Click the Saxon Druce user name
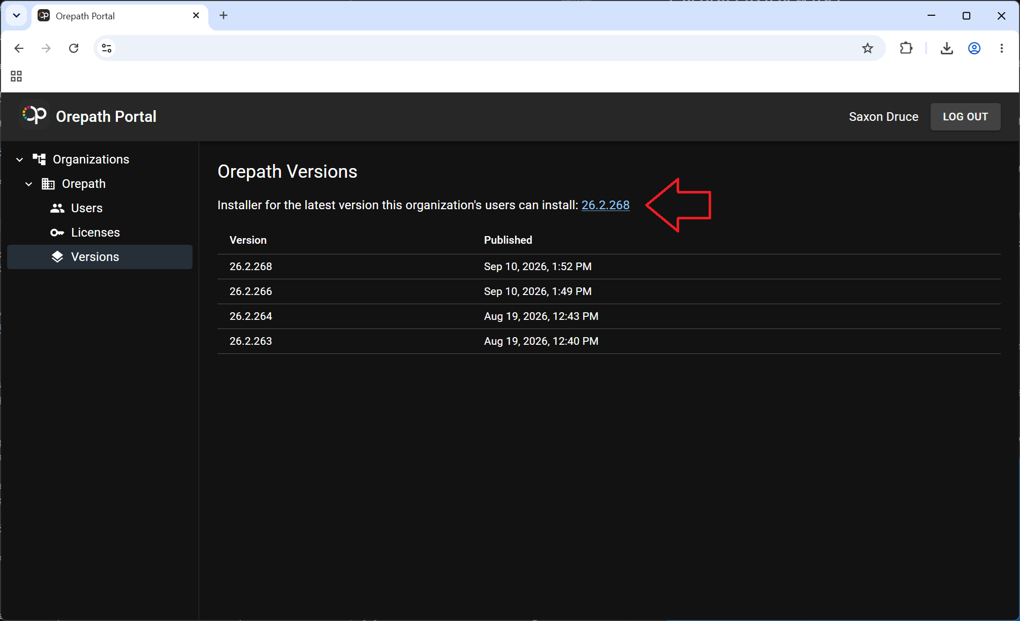This screenshot has width=1020, height=621. pyautogui.click(x=883, y=117)
